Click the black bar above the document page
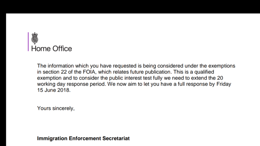Viewport: 260px width, 146px height. pos(130,6)
